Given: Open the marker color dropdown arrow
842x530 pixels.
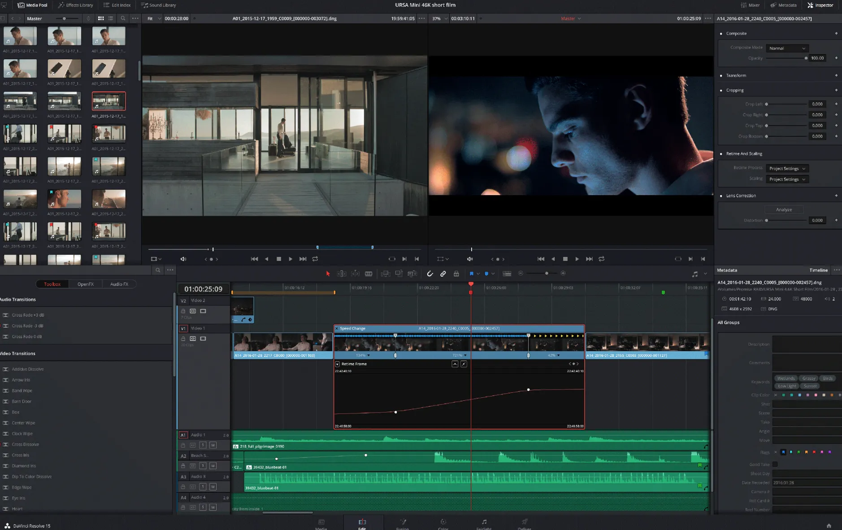Looking at the screenshot, I should coord(493,274).
